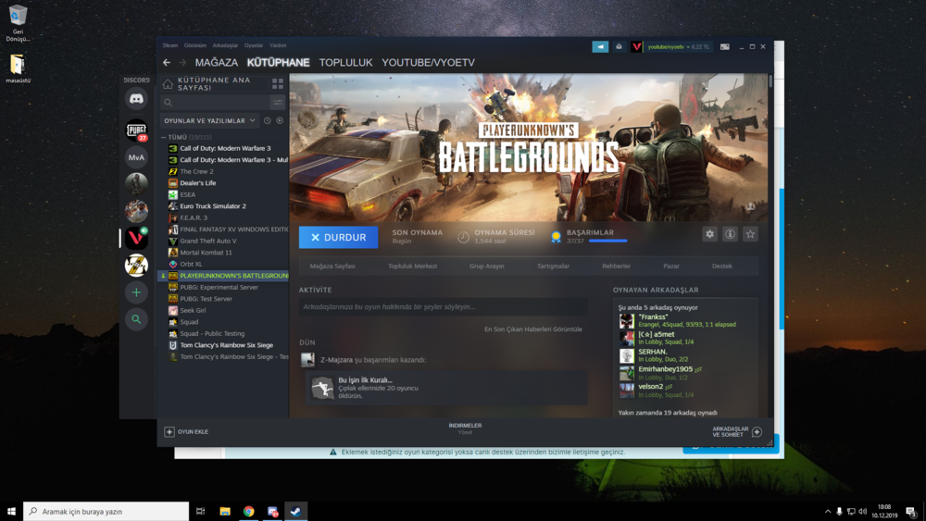Screen dimensions: 926x521
Task: Open Grup Arayın link
Action: coord(487,267)
